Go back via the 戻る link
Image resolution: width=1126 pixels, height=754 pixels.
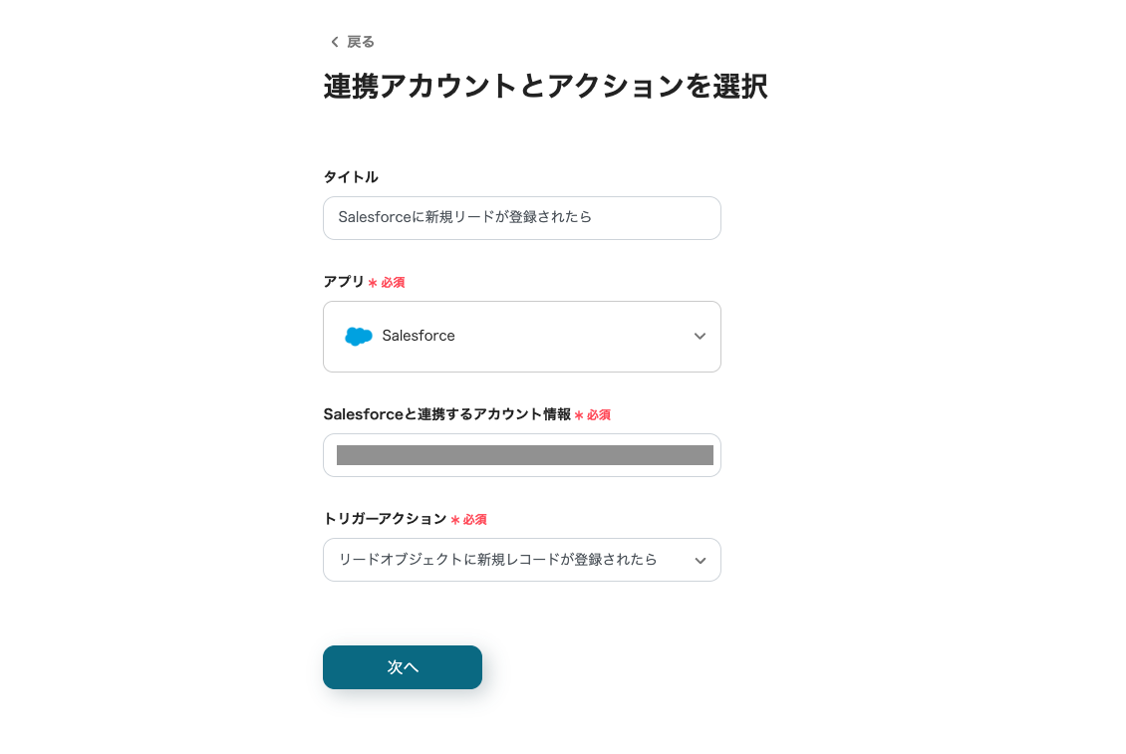pyautogui.click(x=360, y=42)
